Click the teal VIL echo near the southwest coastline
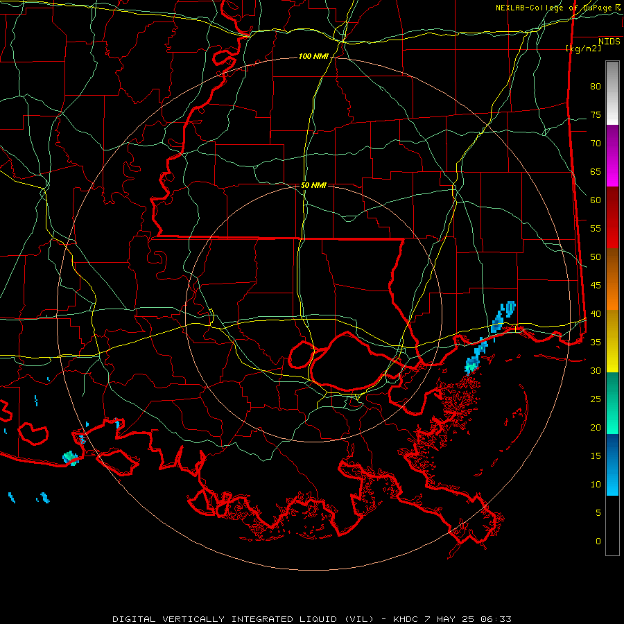624x624 pixels. 70,458
